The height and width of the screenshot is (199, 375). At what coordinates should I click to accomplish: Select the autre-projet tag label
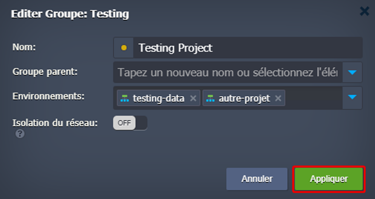244,98
